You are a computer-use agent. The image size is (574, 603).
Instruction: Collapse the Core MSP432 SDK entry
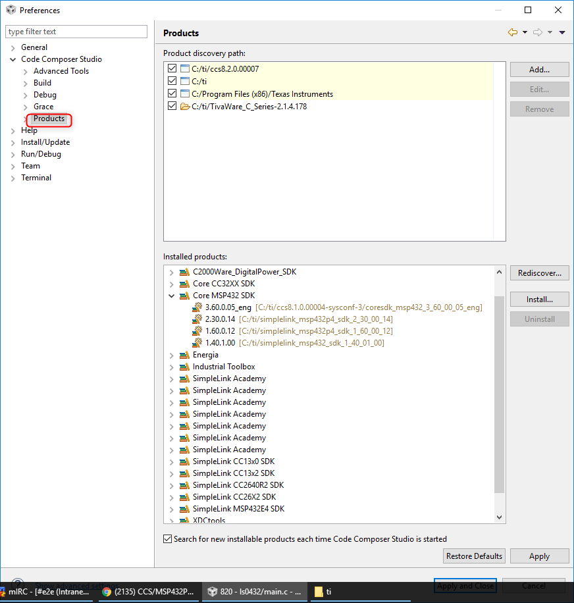pos(172,295)
